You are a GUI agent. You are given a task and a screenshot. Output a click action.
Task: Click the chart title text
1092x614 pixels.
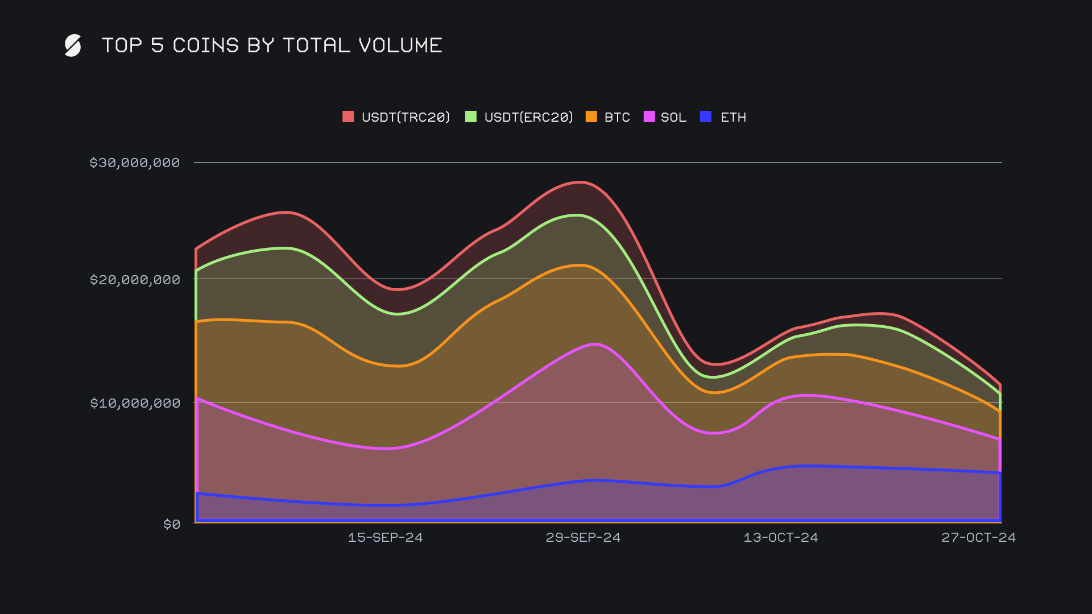point(272,45)
